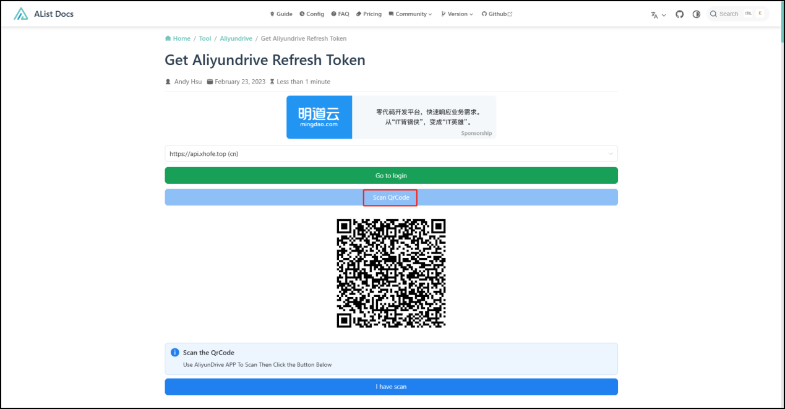
Task: Go to the FAQ page
Action: tap(340, 14)
